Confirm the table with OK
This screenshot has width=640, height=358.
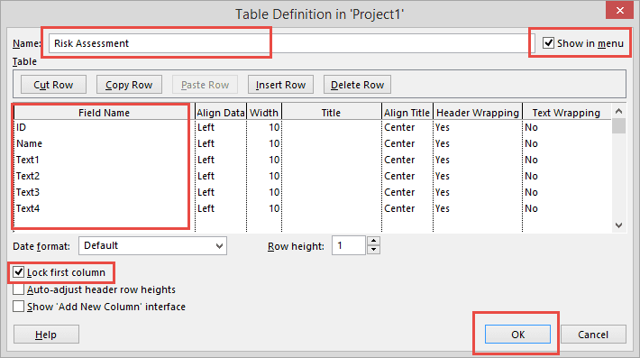point(517,335)
